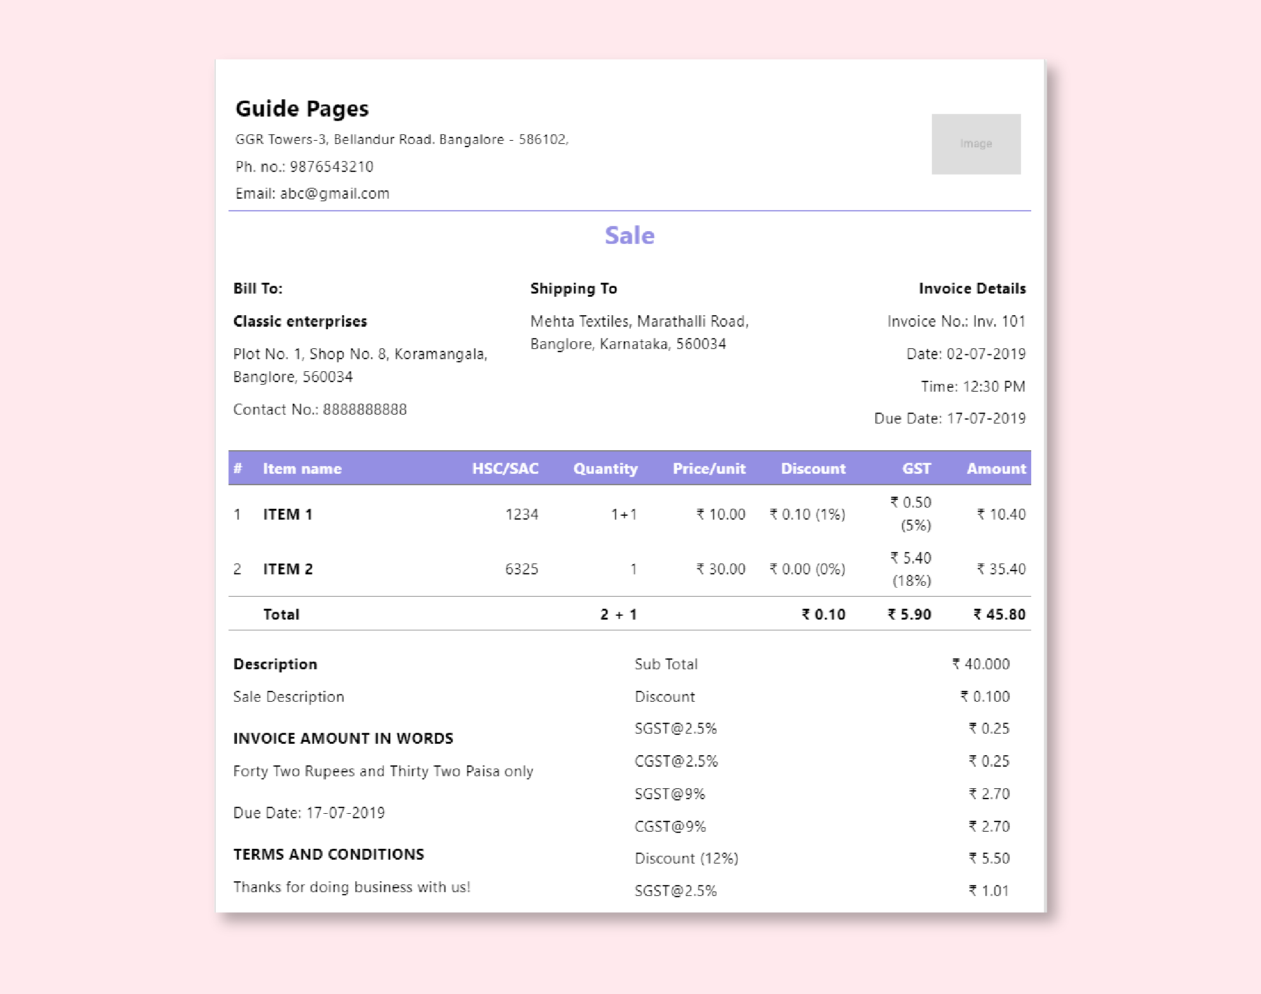Click the Item name column header

coord(302,468)
